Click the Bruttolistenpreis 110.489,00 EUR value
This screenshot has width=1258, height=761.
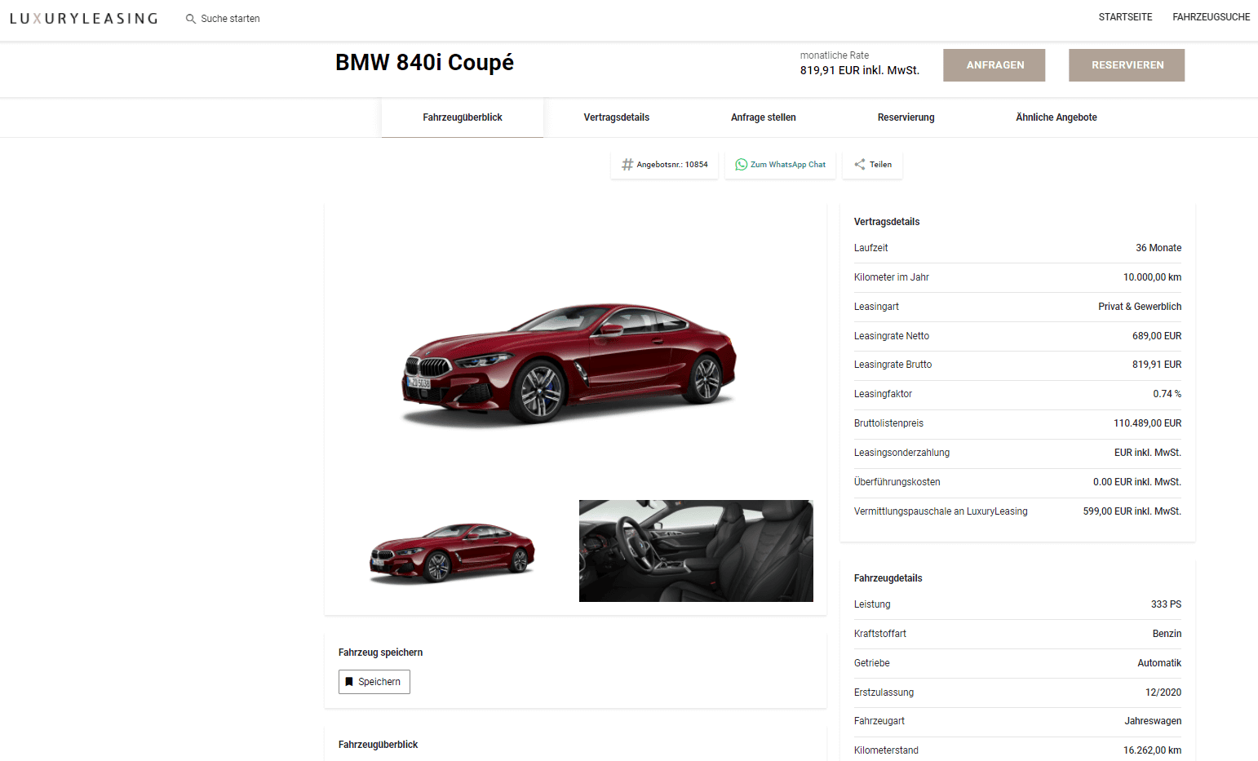tap(1148, 423)
